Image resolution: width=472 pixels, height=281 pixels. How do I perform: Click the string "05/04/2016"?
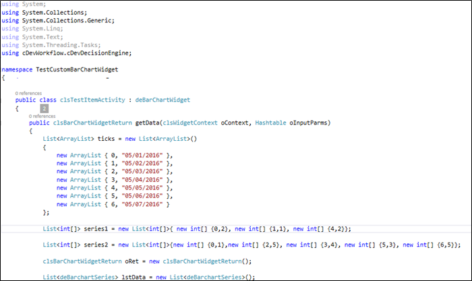(142, 180)
